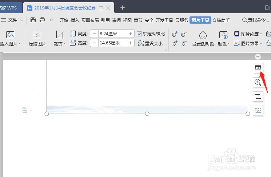Screen dimensions: 271x177
Task: Open the ribbon group dialog launcher
Action: point(166,50)
